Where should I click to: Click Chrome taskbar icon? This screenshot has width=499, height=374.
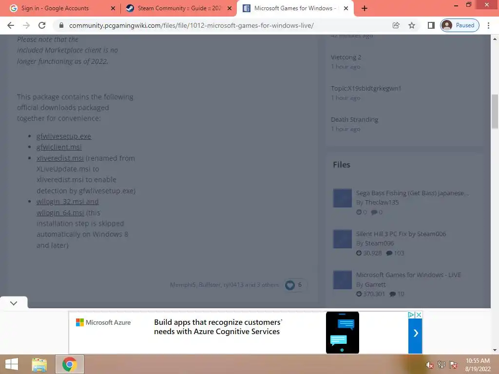[x=70, y=364]
